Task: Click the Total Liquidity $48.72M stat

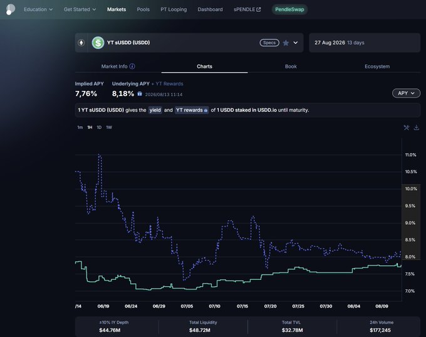Action: click(203, 326)
